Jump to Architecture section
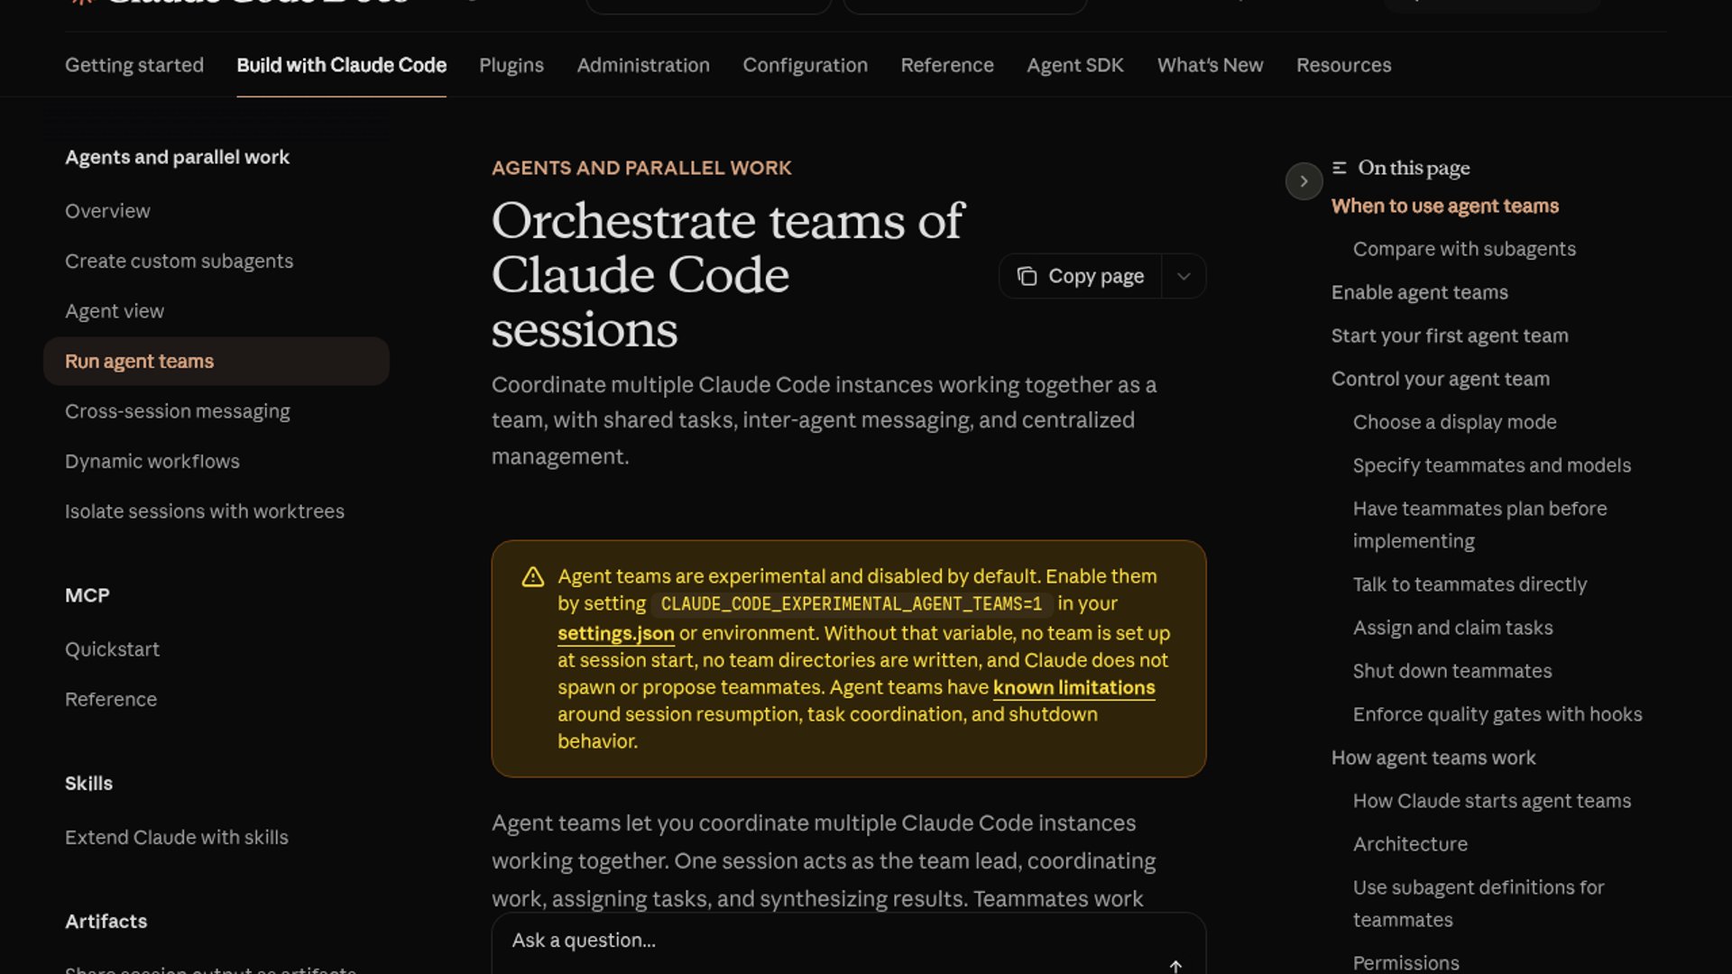Viewport: 1732px width, 974px height. 1410,844
